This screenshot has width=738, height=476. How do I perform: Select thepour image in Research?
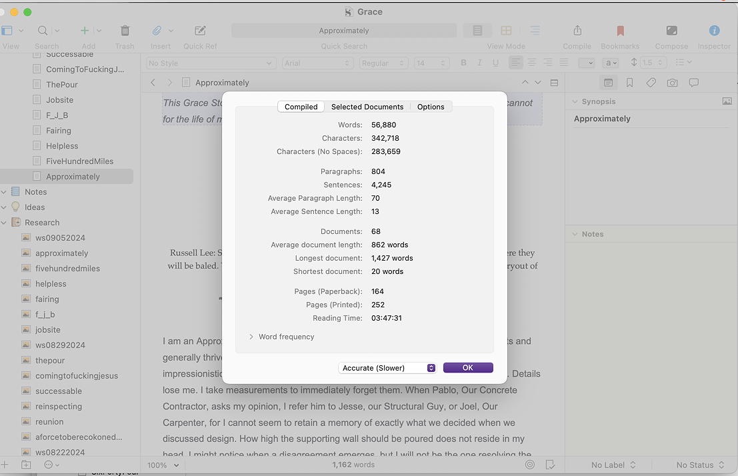tap(50, 361)
